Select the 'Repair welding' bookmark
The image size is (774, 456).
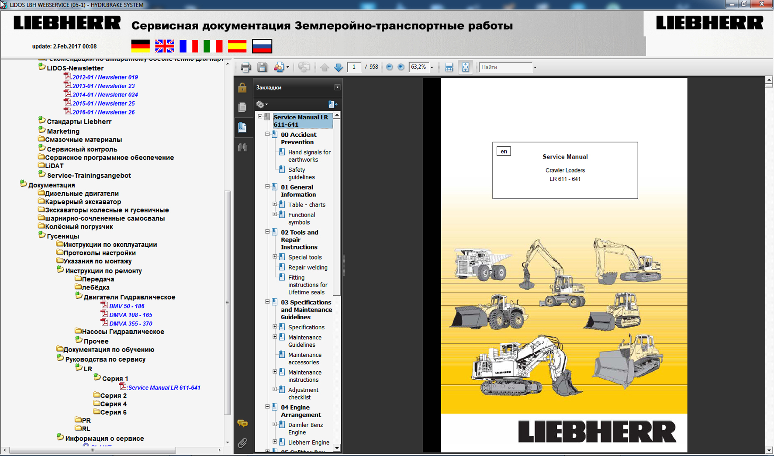pos(308,267)
